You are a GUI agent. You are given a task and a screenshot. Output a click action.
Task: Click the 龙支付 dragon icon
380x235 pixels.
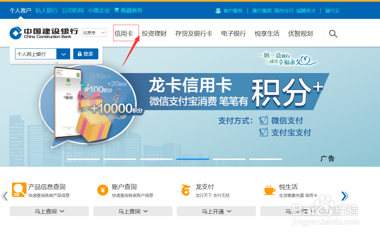tap(186, 190)
